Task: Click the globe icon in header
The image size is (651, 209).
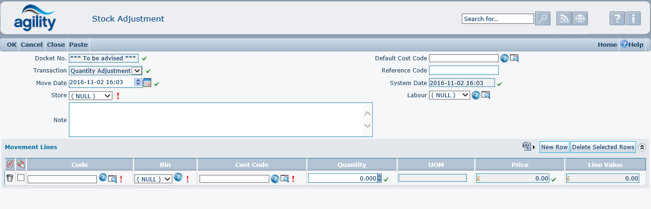Action: 580,19
